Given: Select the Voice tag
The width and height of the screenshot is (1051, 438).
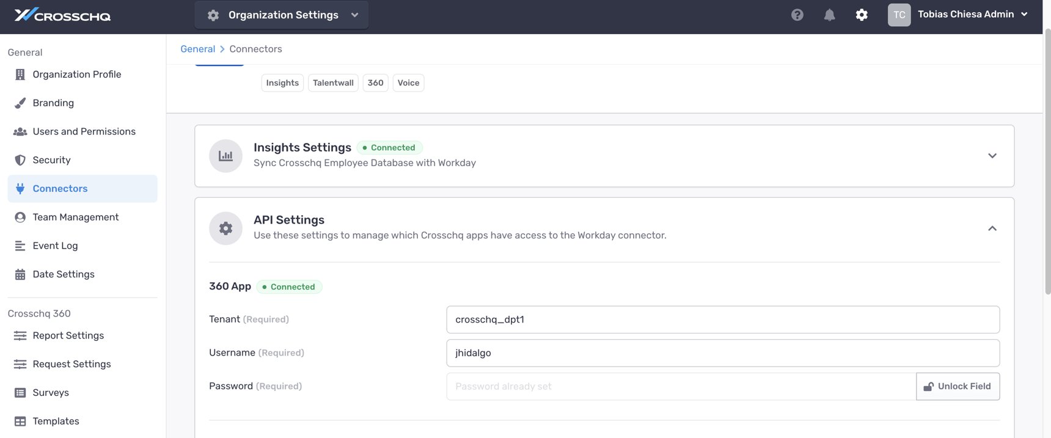Looking at the screenshot, I should tap(408, 83).
